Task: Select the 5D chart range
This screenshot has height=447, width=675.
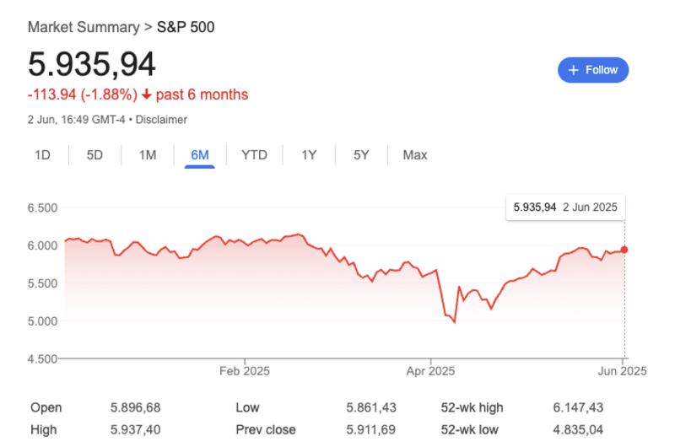Action: pos(94,155)
